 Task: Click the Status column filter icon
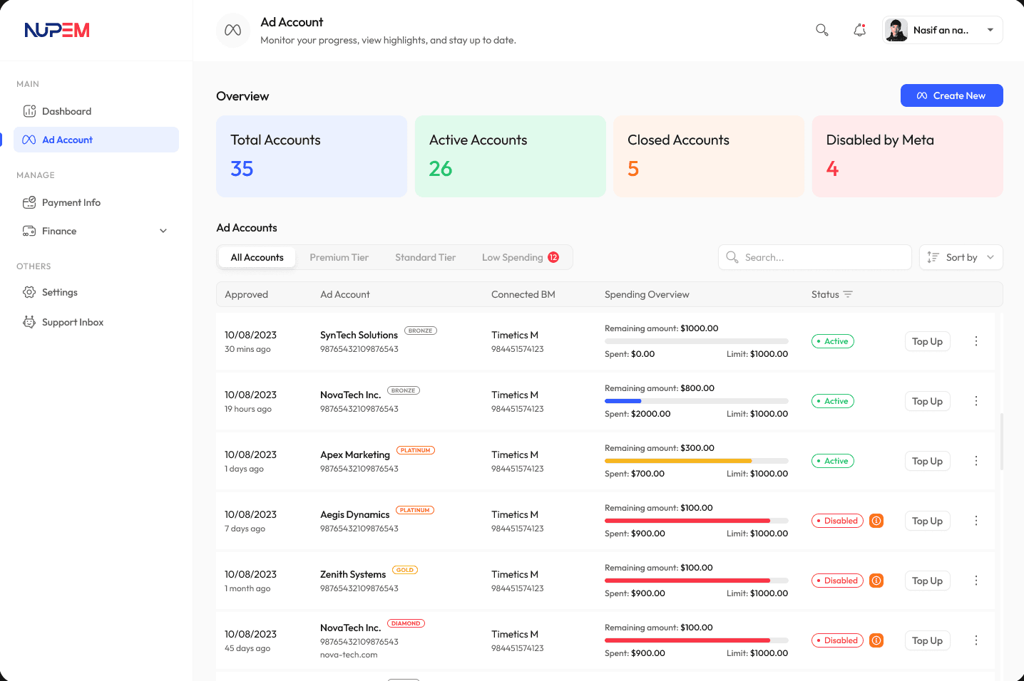pyautogui.click(x=848, y=294)
